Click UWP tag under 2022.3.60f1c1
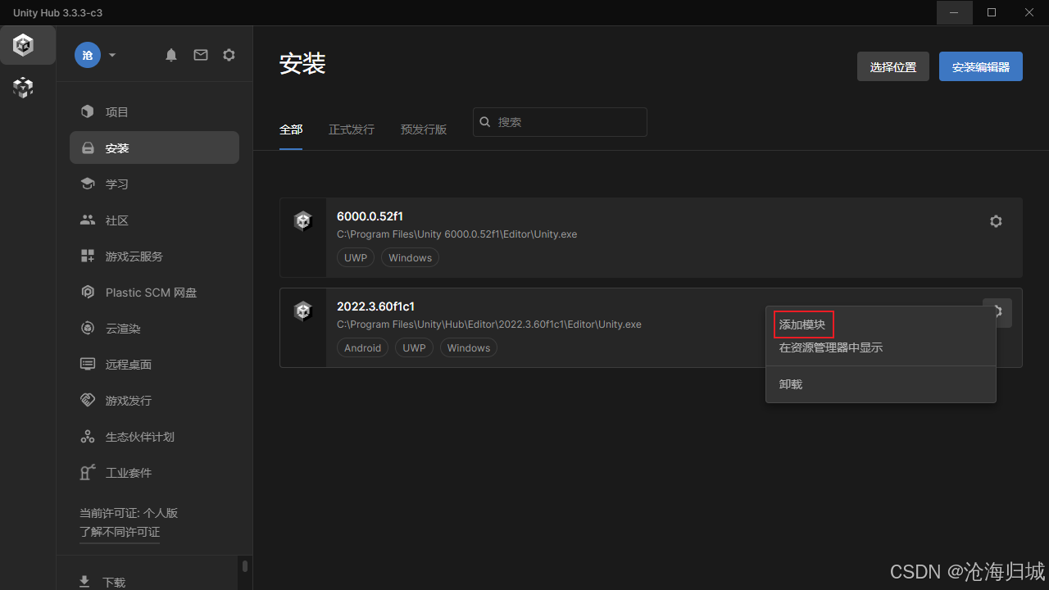Image resolution: width=1049 pixels, height=590 pixels. (x=414, y=347)
